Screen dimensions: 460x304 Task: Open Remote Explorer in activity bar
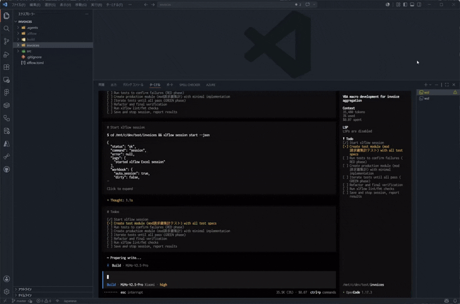6,80
